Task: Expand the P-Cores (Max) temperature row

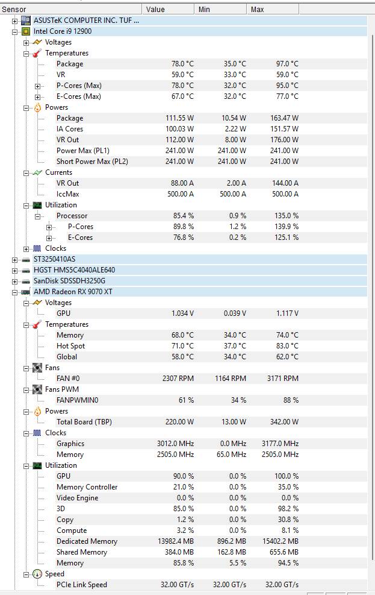Action: [x=37, y=87]
